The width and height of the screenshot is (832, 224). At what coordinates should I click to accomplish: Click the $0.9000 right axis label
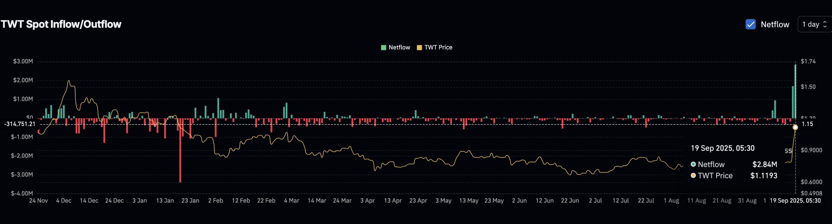811,150
